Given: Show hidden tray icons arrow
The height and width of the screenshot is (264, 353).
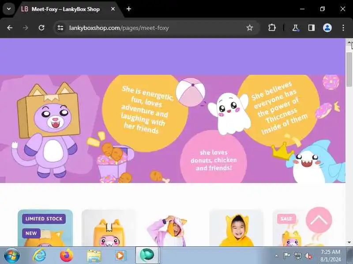Looking at the screenshot, I should pos(277,256).
